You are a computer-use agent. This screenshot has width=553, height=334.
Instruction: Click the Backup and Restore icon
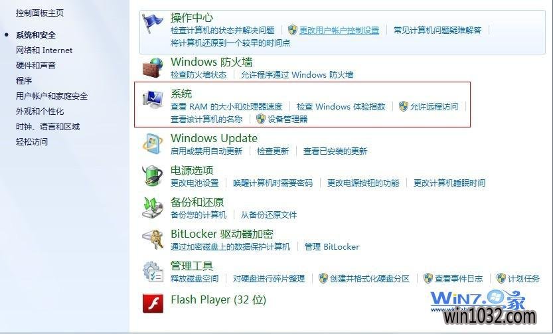pos(153,208)
